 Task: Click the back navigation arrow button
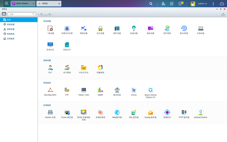pyautogui.click(x=42, y=14)
